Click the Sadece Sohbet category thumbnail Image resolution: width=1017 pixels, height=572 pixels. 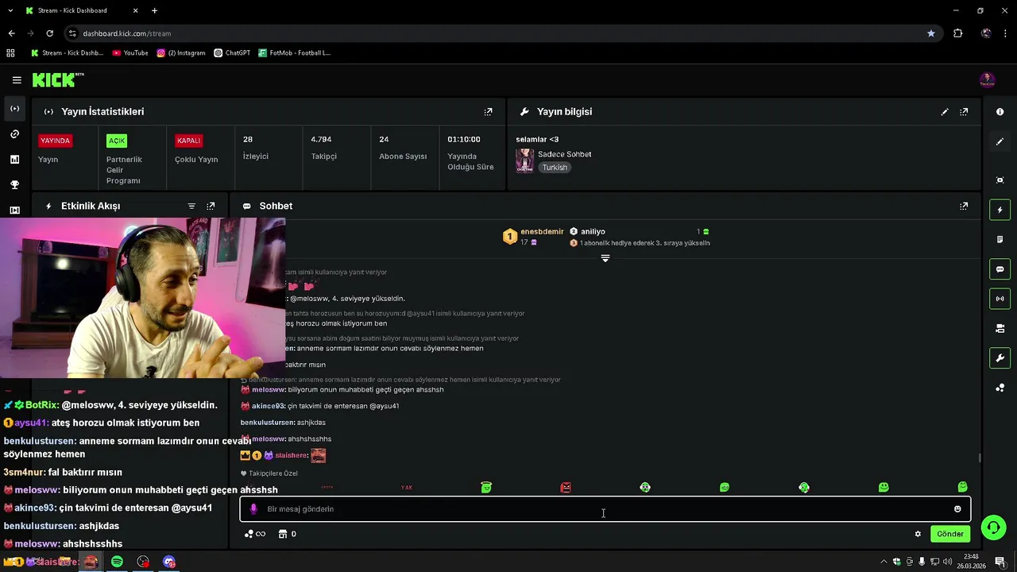click(x=525, y=160)
